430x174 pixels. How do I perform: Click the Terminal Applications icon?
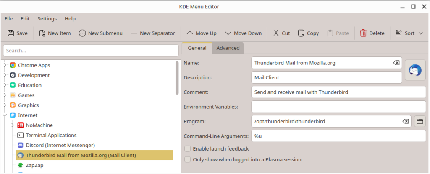pos(20,135)
